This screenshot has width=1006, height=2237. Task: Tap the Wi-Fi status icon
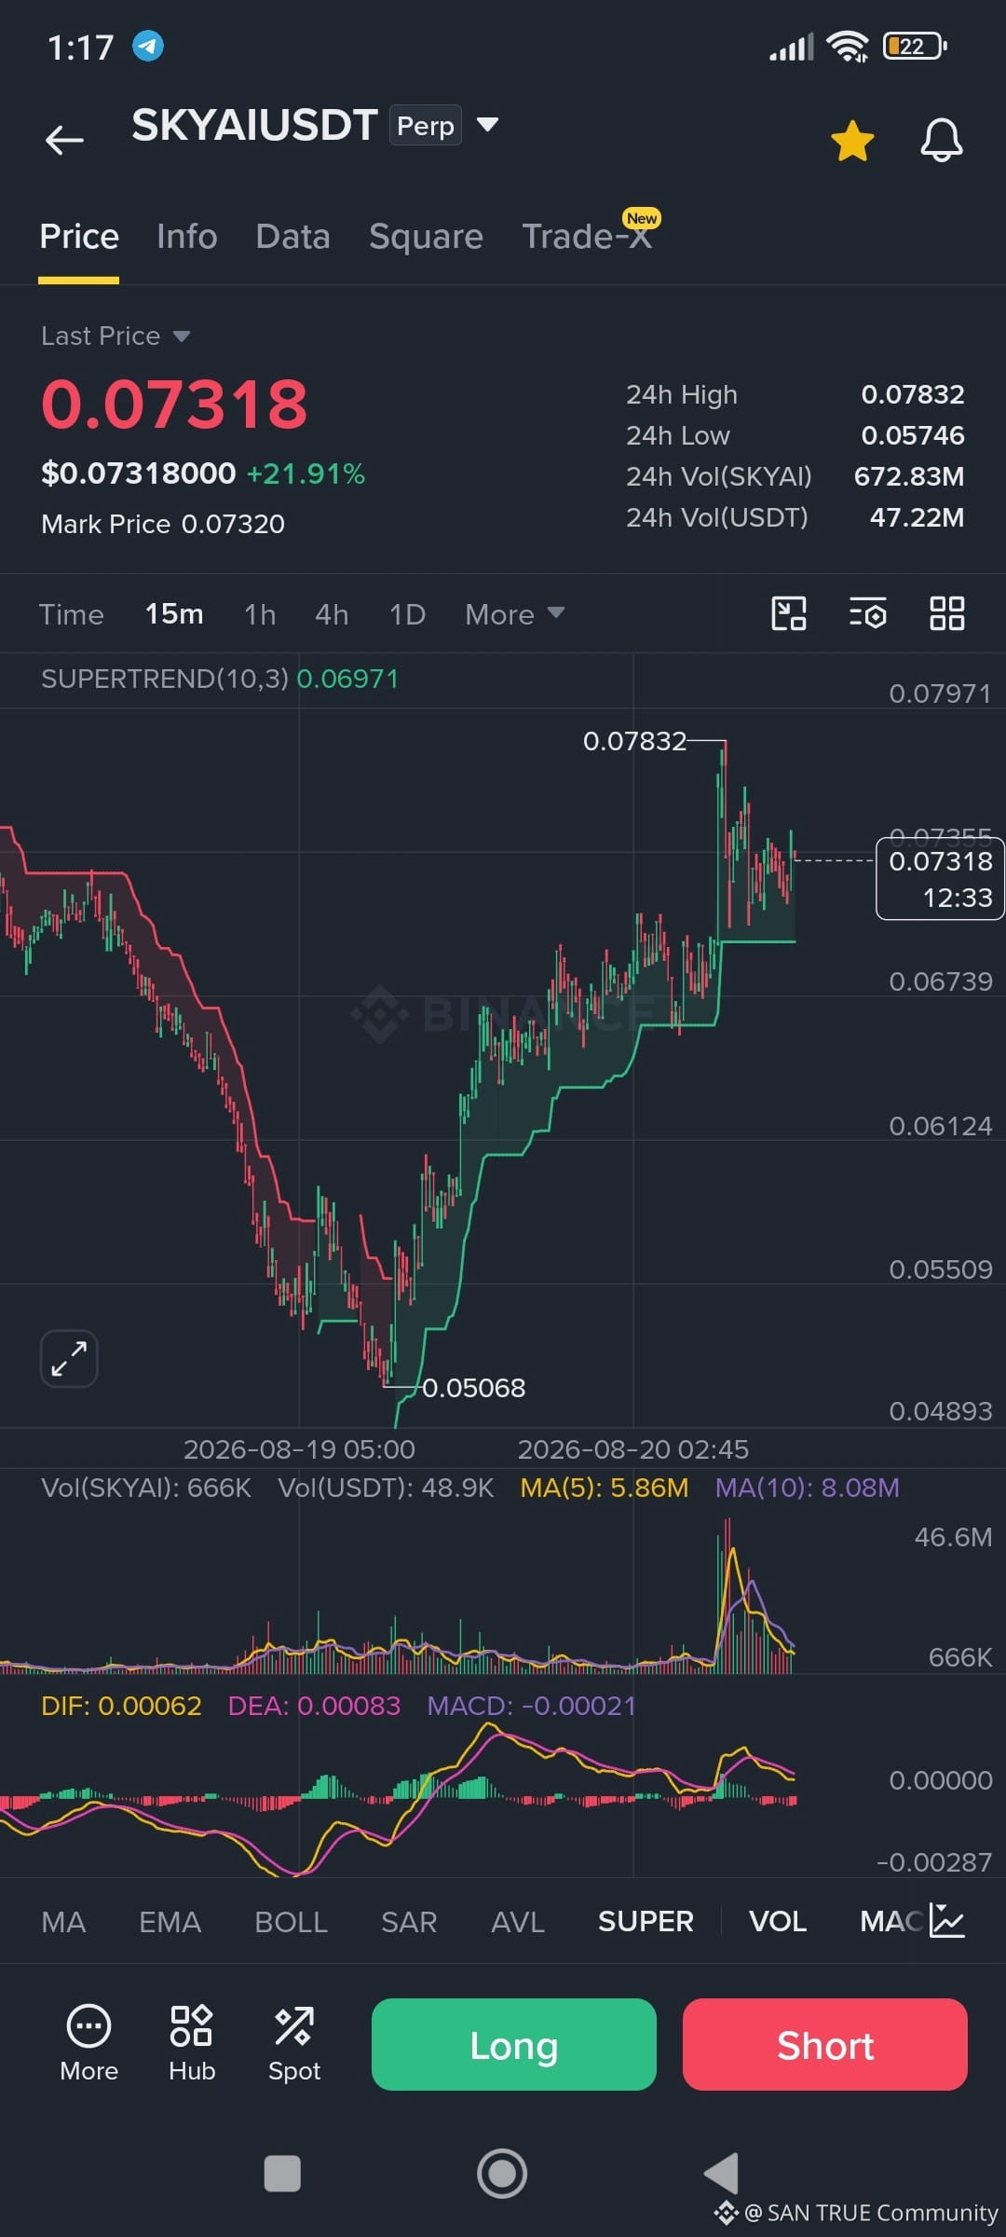coord(848,46)
